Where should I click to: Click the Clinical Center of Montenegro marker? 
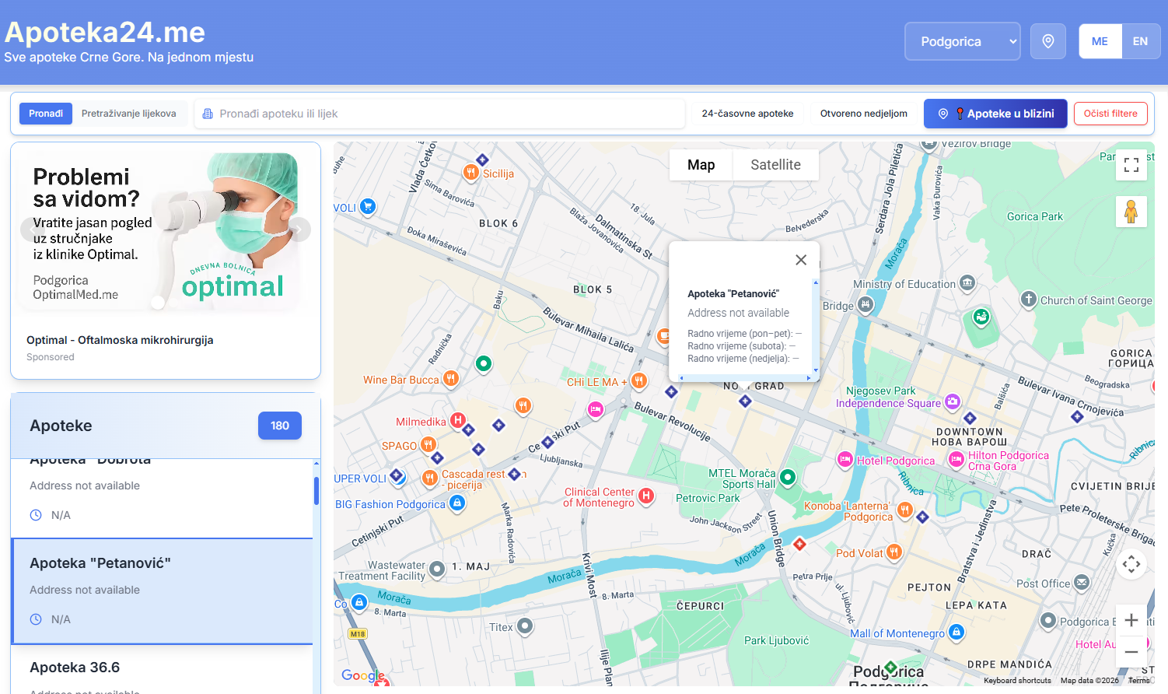pos(645,496)
